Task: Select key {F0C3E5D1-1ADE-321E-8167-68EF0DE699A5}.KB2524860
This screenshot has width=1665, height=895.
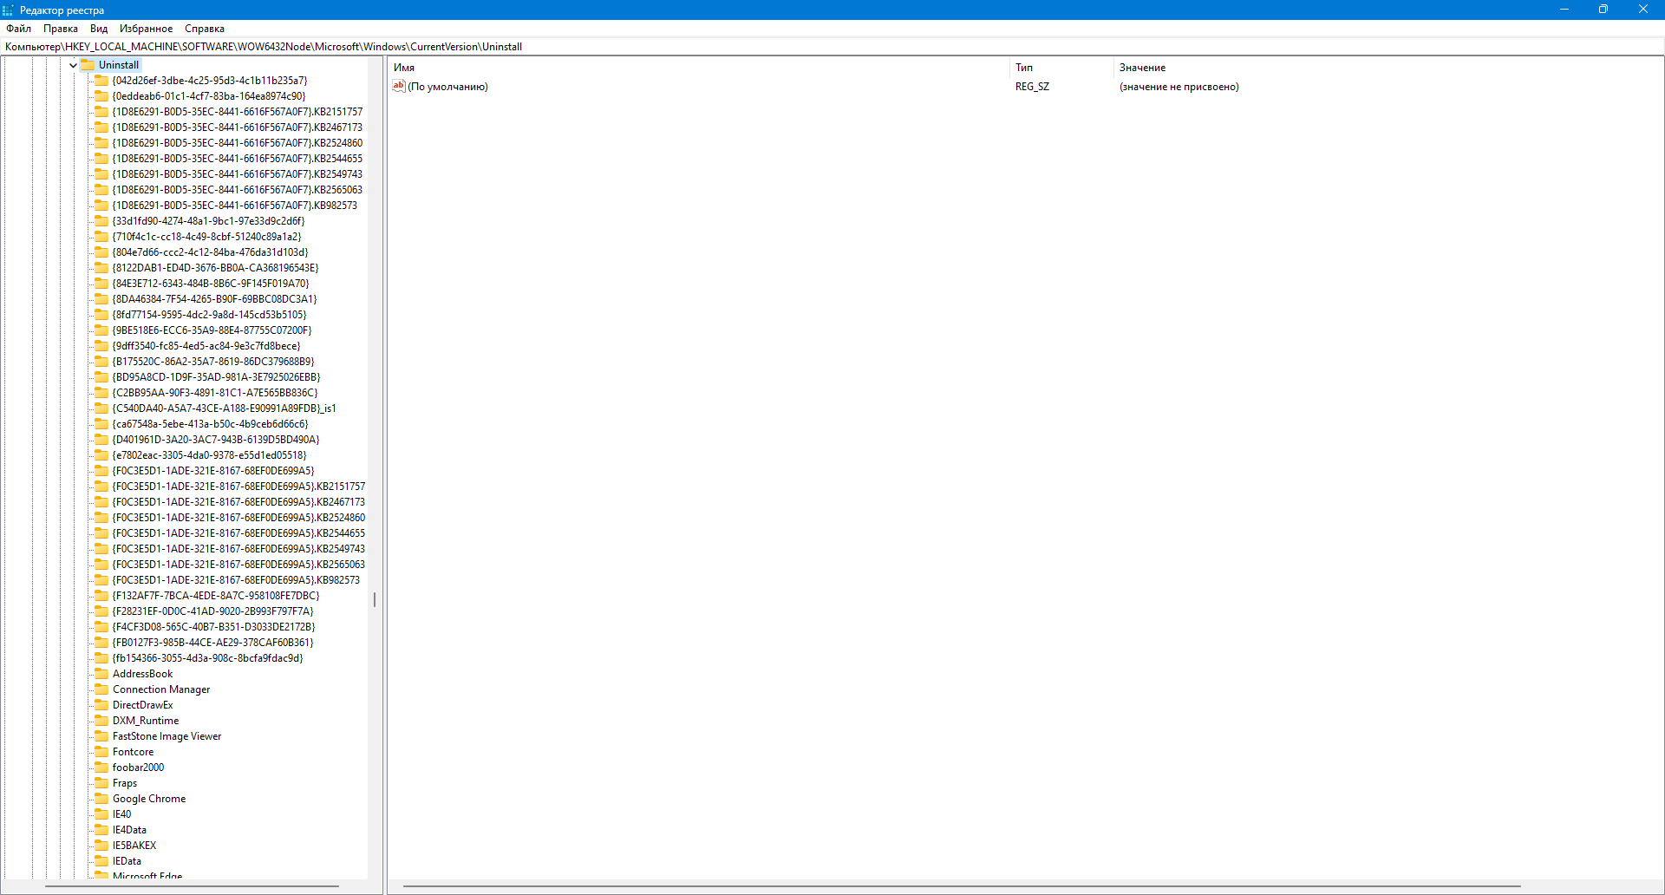Action: 238,518
